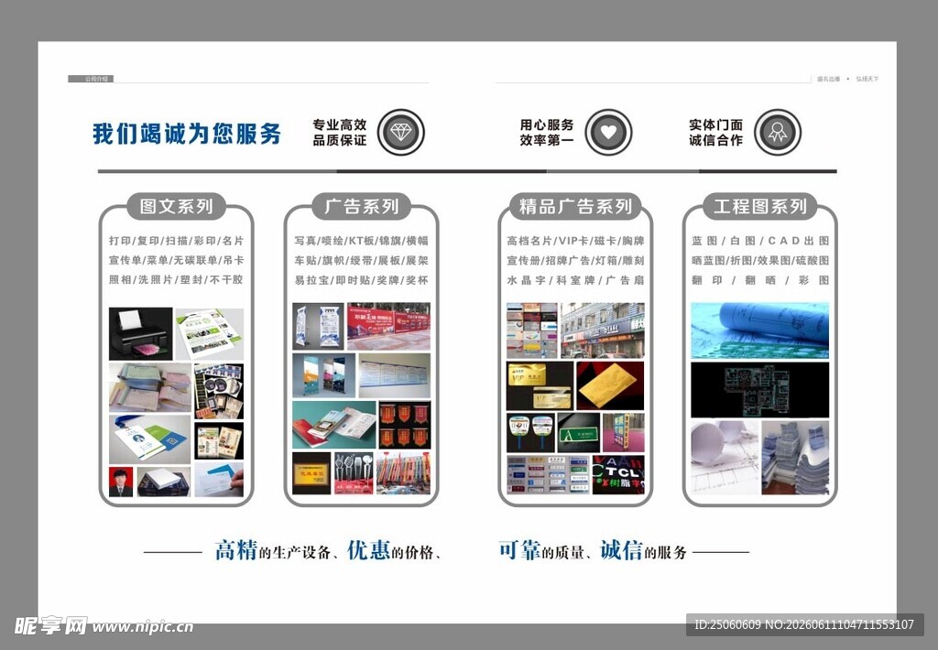
Task: Click the 写真/喷绘/KT板/锦旗/横幅 line
Action: pyautogui.click(x=361, y=241)
